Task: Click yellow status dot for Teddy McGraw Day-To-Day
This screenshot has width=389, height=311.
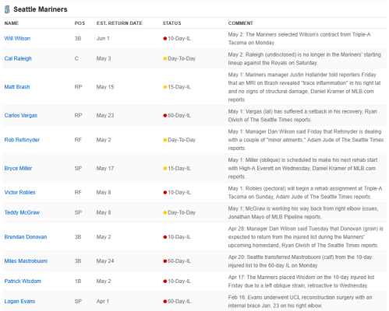Action: tap(164, 213)
